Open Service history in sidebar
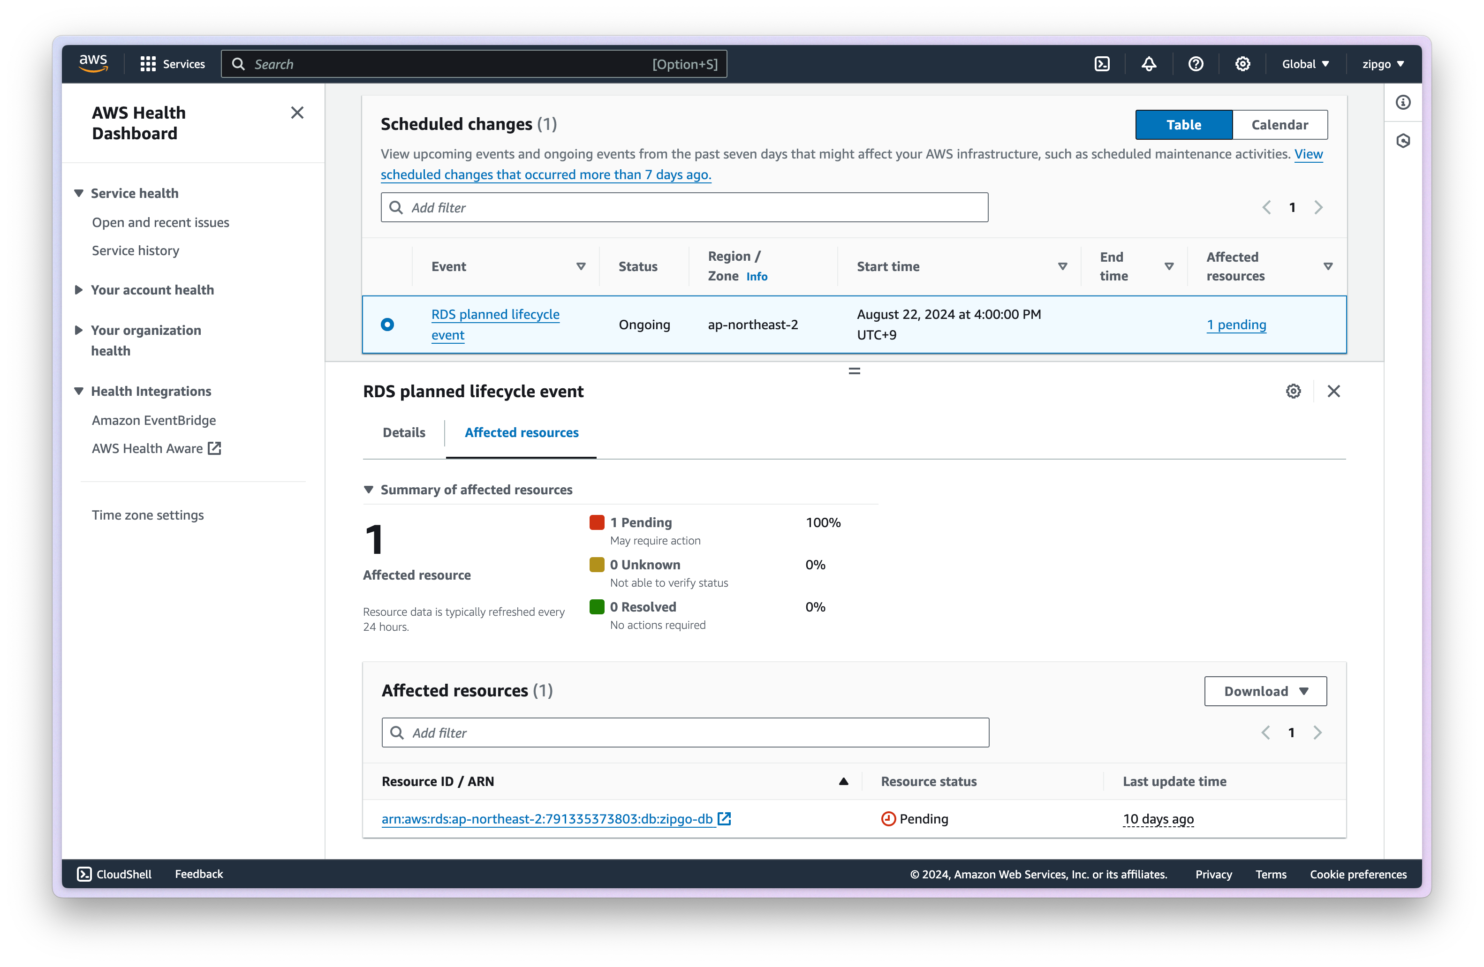1484x967 pixels. (x=135, y=250)
